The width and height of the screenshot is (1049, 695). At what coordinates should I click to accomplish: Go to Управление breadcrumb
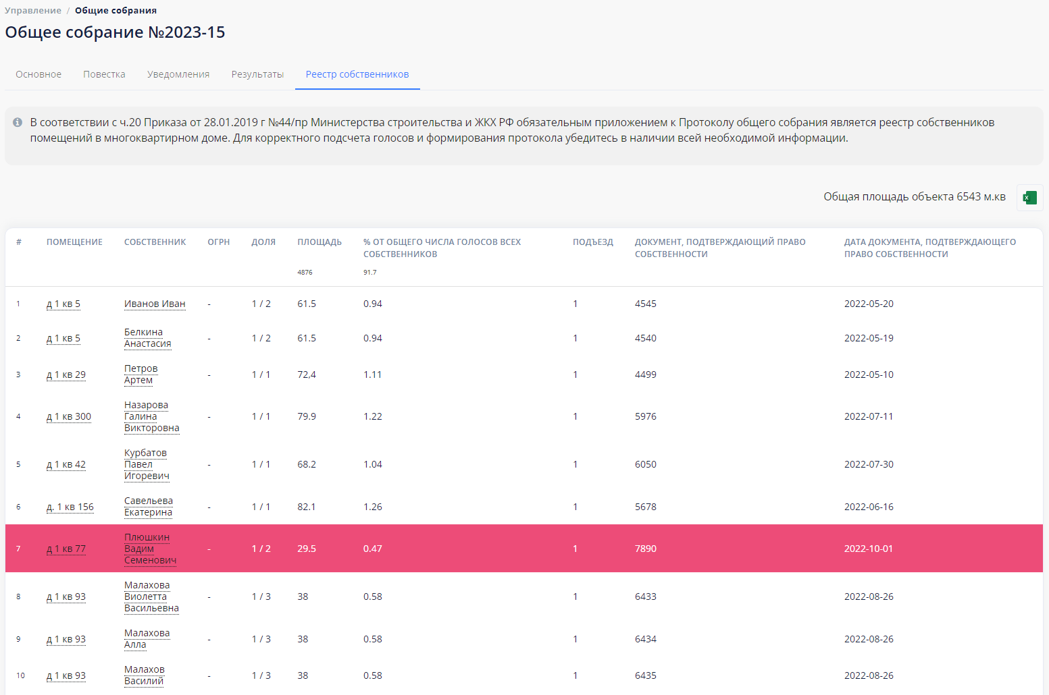(33, 10)
